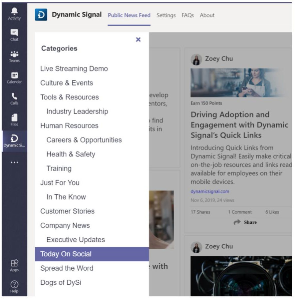The width and height of the screenshot is (295, 299).
Task: Choose In The Know subcategory
Action: pos(66,197)
